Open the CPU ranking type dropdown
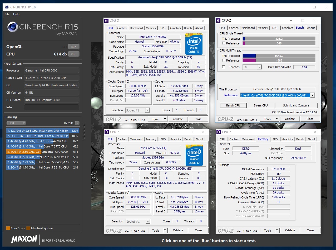336x250 pixels. (16, 123)
